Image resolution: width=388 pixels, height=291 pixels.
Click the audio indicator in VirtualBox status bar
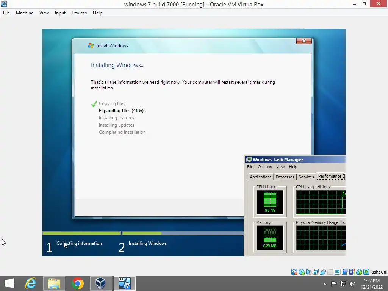pyautogui.click(x=308, y=272)
